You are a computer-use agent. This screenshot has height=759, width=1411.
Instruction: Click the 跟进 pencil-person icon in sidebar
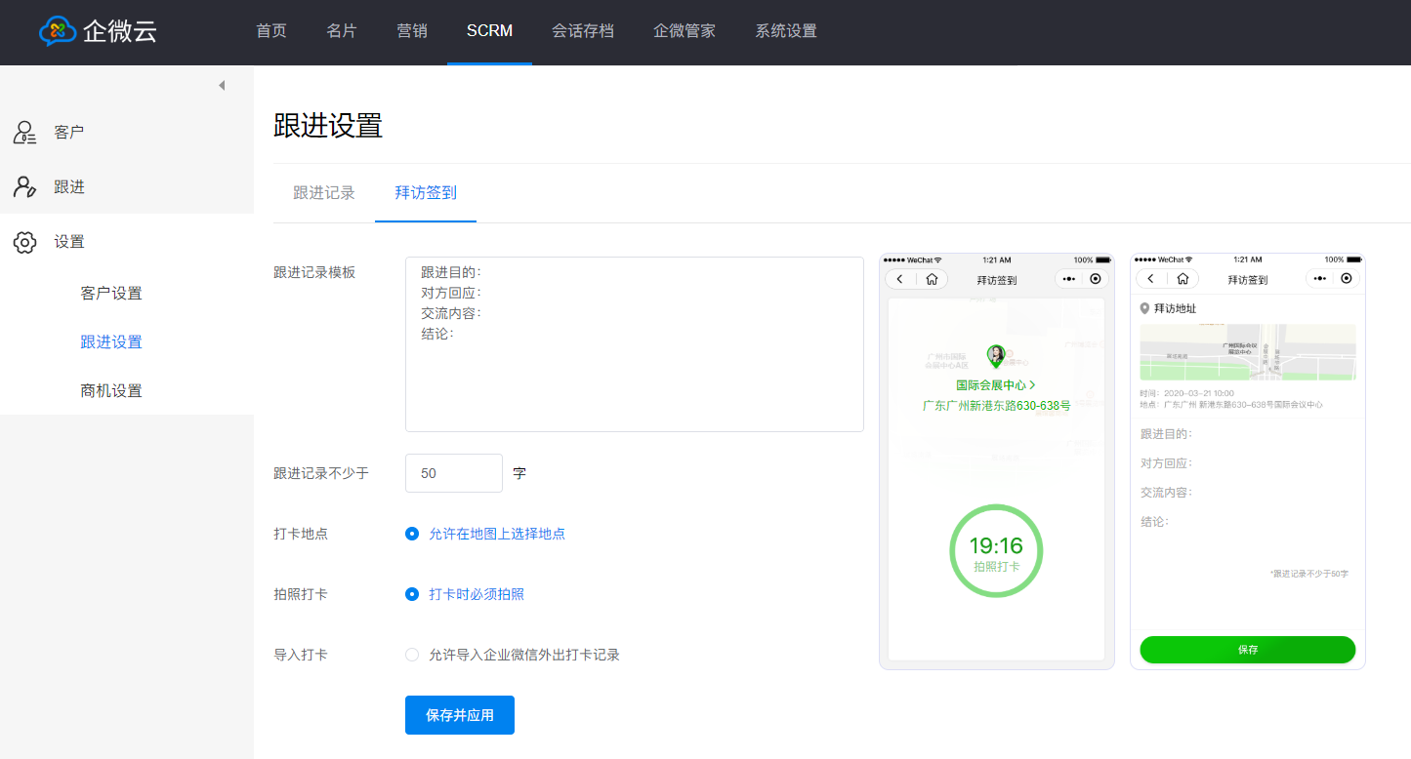click(24, 187)
